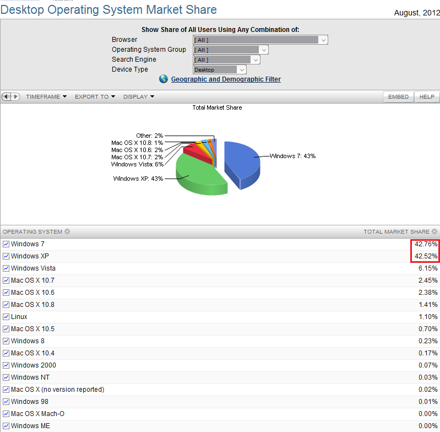Toggle the Mac OS X 10.4 chart checkbox
This screenshot has width=440, height=432.
pyautogui.click(x=6, y=353)
